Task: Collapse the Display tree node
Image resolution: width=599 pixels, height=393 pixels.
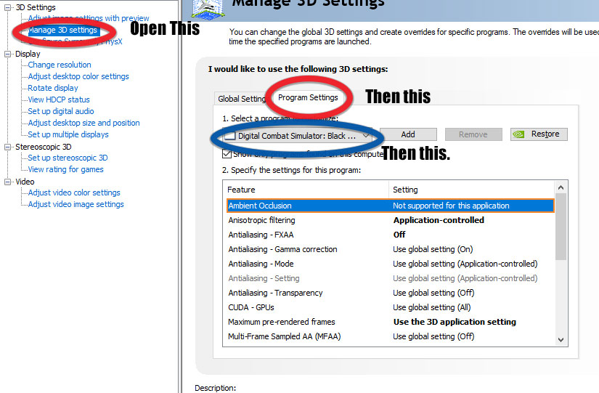Action: click(7, 54)
